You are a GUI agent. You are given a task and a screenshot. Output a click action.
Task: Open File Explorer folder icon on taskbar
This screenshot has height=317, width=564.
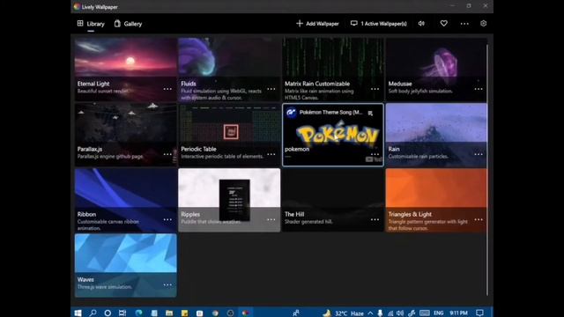(169, 313)
